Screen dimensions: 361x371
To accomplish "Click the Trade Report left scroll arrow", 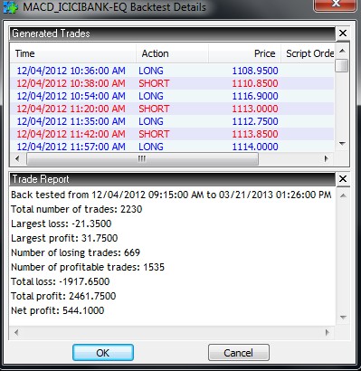I will (16, 332).
